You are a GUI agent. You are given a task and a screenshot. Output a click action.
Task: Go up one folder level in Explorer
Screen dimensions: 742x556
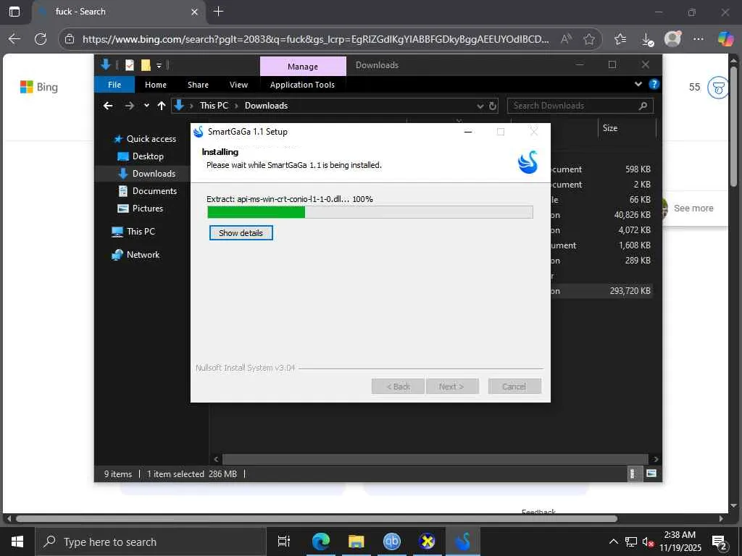[x=162, y=106]
